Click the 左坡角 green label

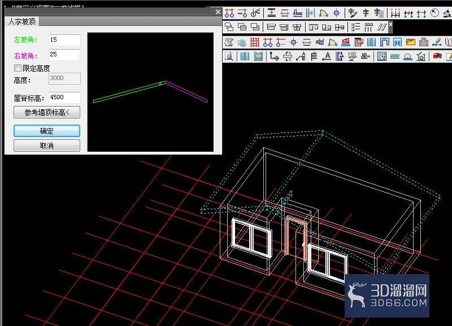pyautogui.click(x=25, y=39)
